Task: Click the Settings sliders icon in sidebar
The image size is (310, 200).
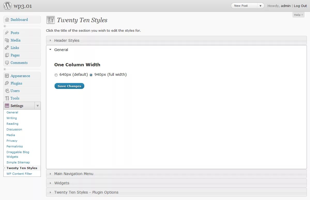Action: (7, 106)
